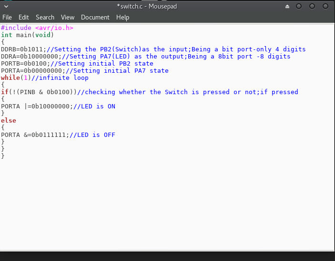Open the Search menu
335x261 pixels.
coord(45,17)
